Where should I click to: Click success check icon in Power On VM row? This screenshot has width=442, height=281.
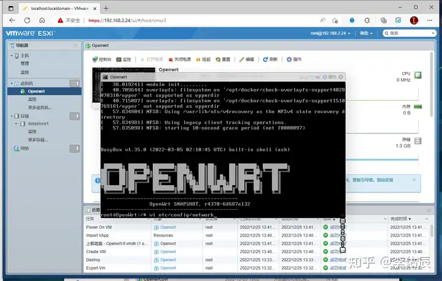pos(325,227)
